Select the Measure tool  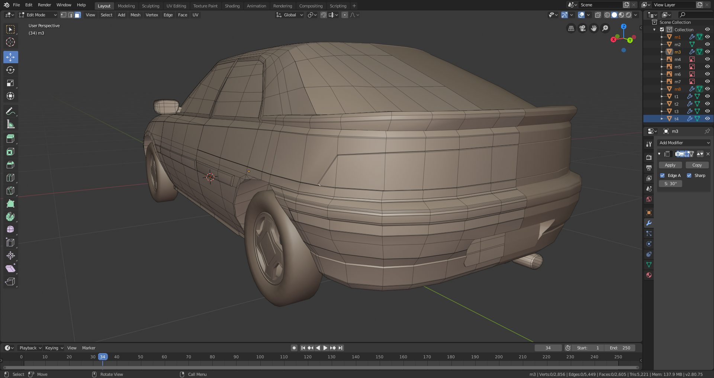pyautogui.click(x=10, y=125)
